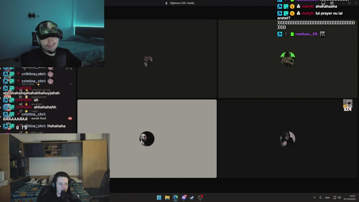Click the microphone tray icon
This screenshot has width=359, height=202.
[x=320, y=198]
